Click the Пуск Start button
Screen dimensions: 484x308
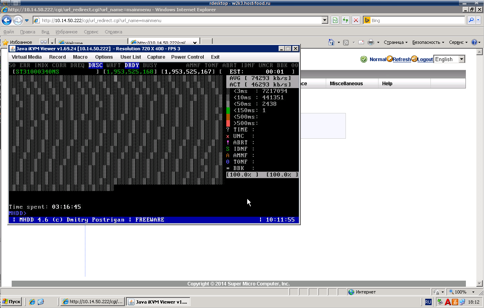click(11, 302)
